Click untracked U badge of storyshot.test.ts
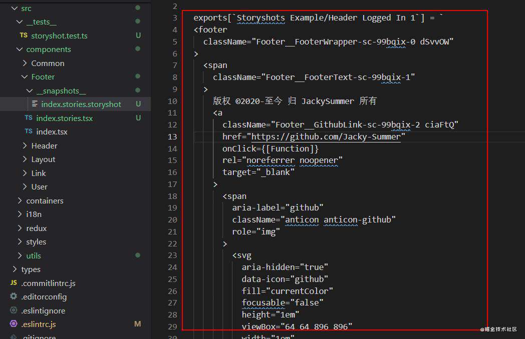 click(x=138, y=35)
